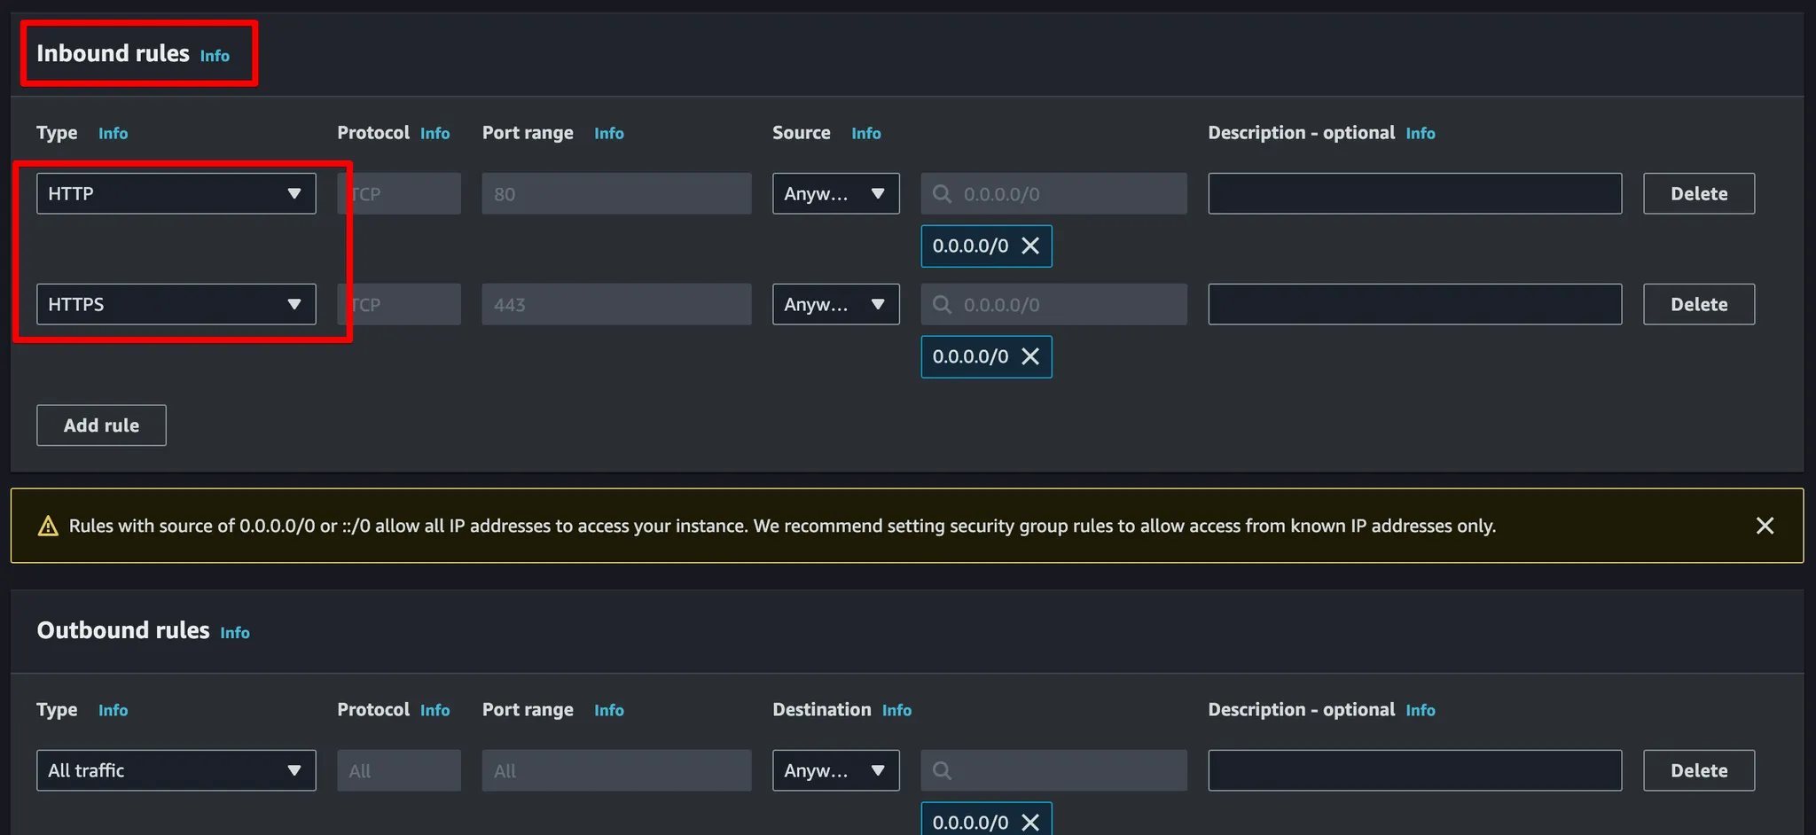The image size is (1816, 835).
Task: Dismiss the 0.0.0.0/0 warning banner
Action: click(1765, 526)
